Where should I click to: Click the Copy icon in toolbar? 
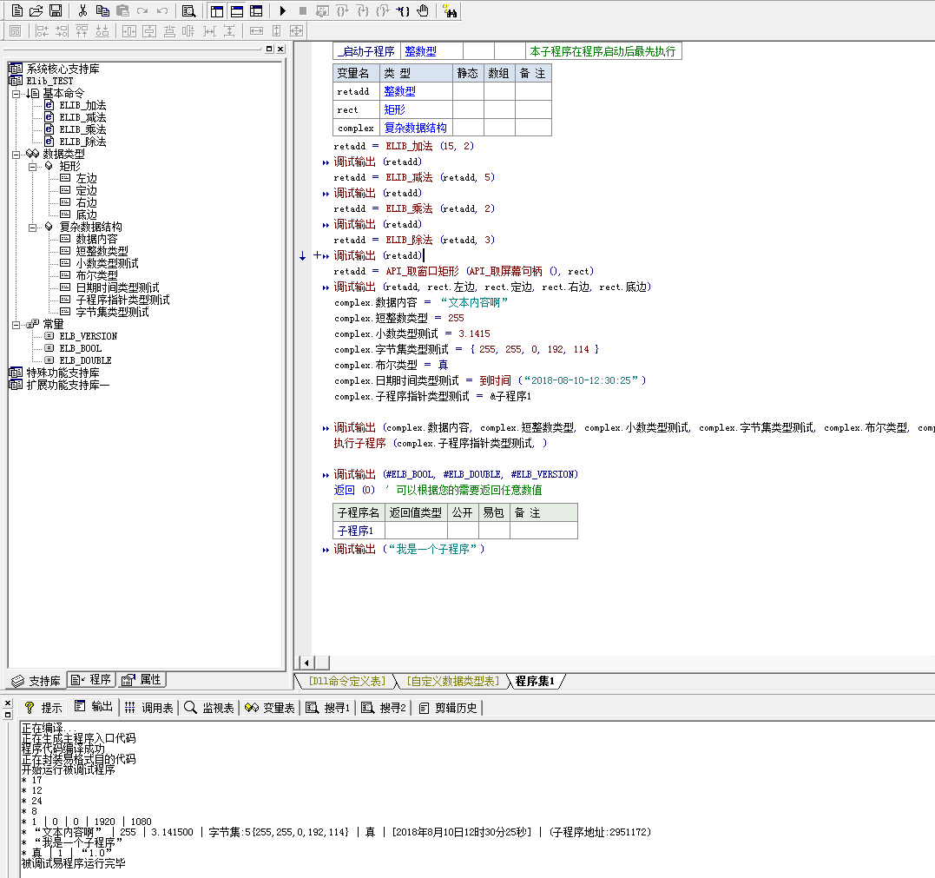coord(102,10)
